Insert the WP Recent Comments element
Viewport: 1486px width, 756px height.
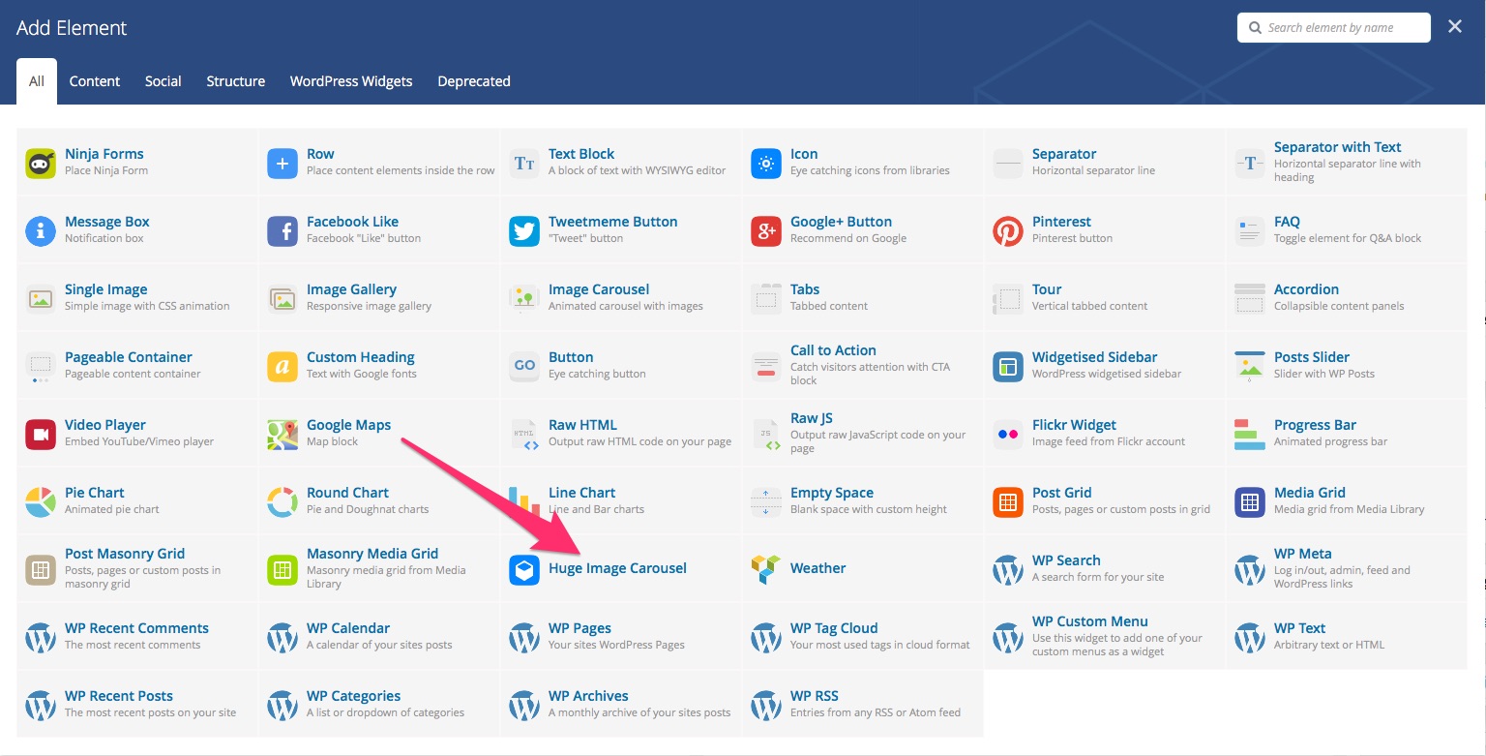click(x=137, y=637)
